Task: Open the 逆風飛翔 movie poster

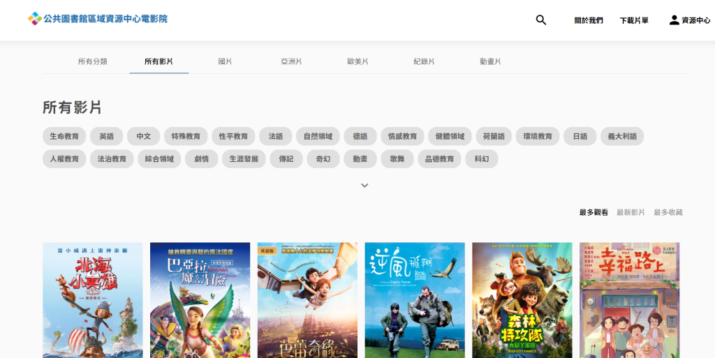Action: point(415,300)
